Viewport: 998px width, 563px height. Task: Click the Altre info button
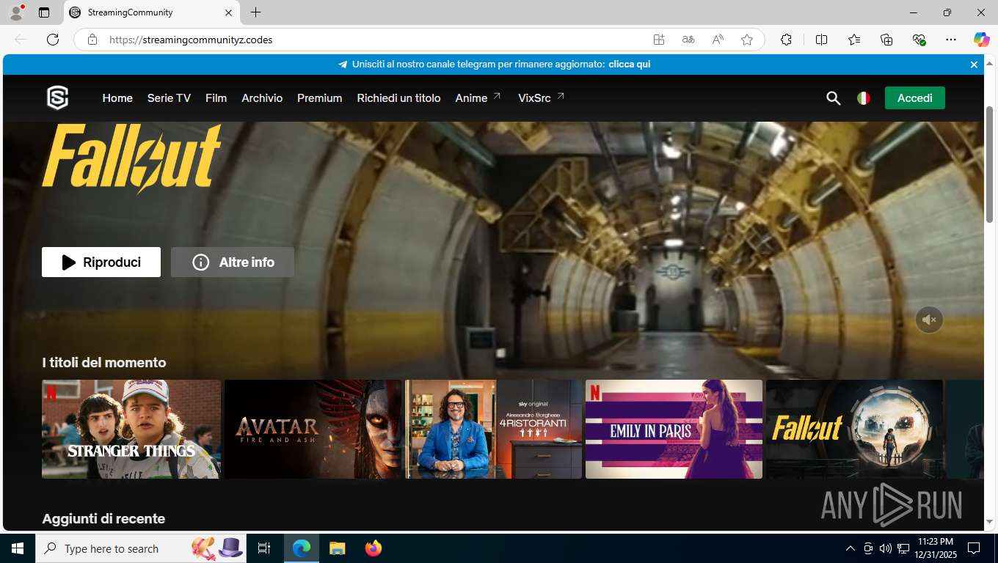(x=233, y=262)
